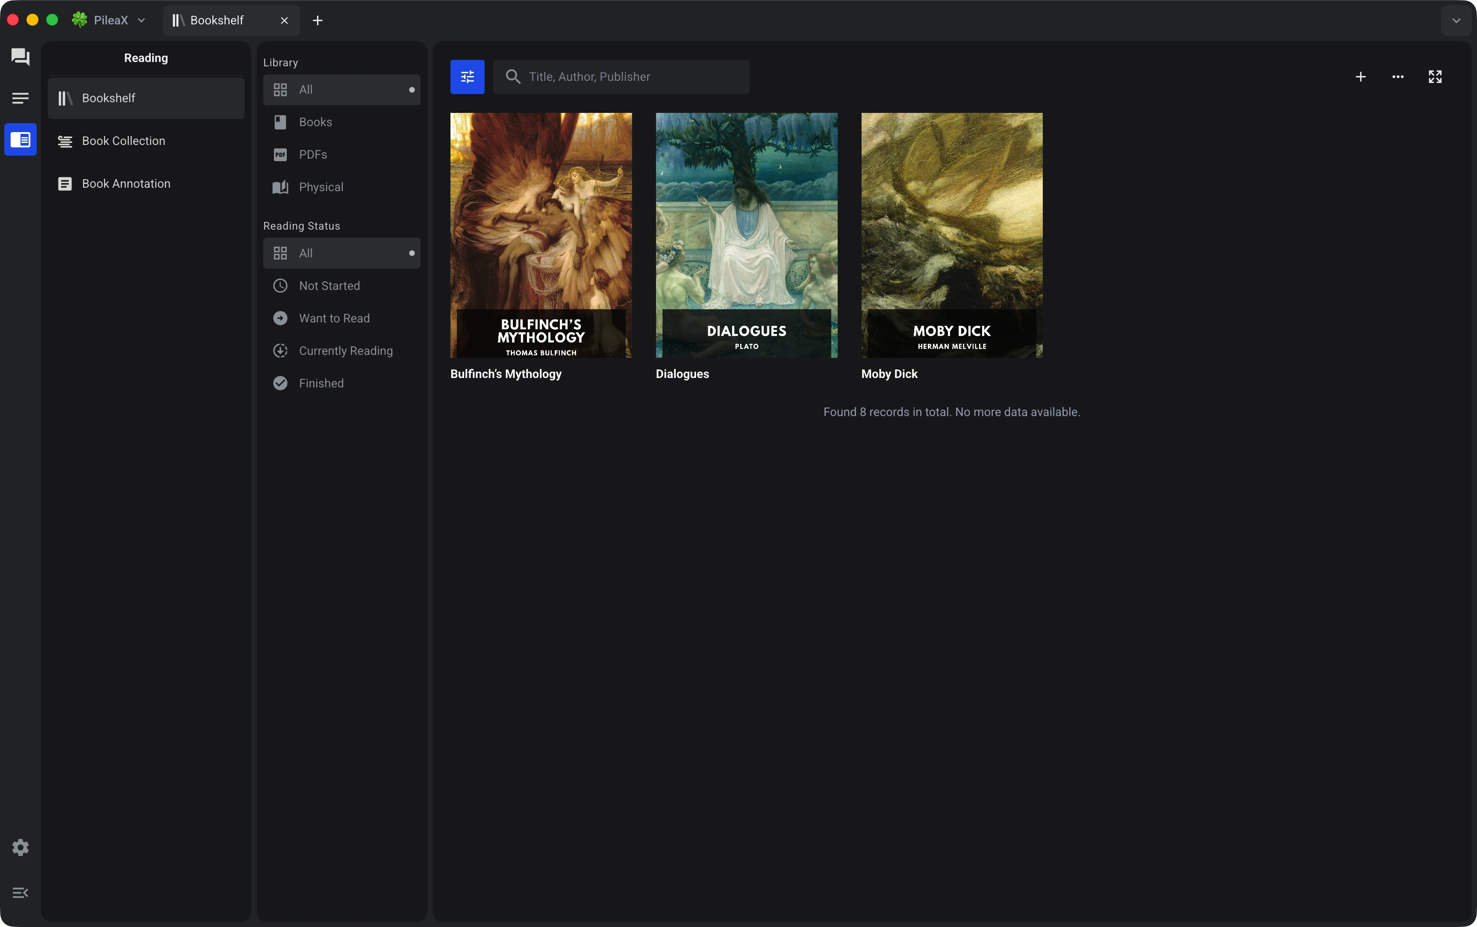
Task: Click the Bookshelf icon in sidebar
Action: click(65, 98)
